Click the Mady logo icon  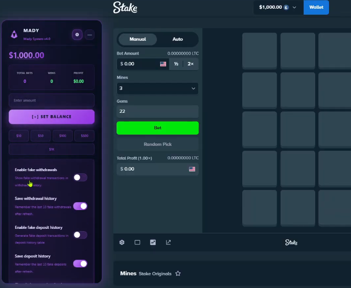pyautogui.click(x=14, y=34)
